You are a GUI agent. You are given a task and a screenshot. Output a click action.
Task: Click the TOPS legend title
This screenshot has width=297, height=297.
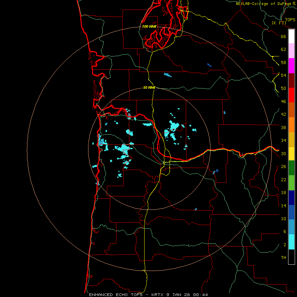point(290,20)
